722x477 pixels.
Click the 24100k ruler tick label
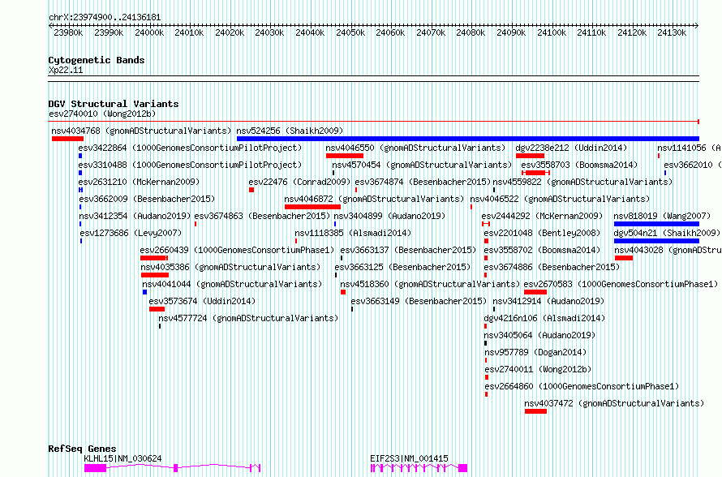pyautogui.click(x=552, y=32)
